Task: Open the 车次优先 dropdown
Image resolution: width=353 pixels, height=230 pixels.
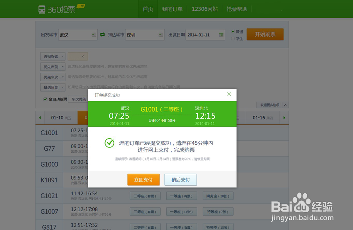Action: (78, 99)
